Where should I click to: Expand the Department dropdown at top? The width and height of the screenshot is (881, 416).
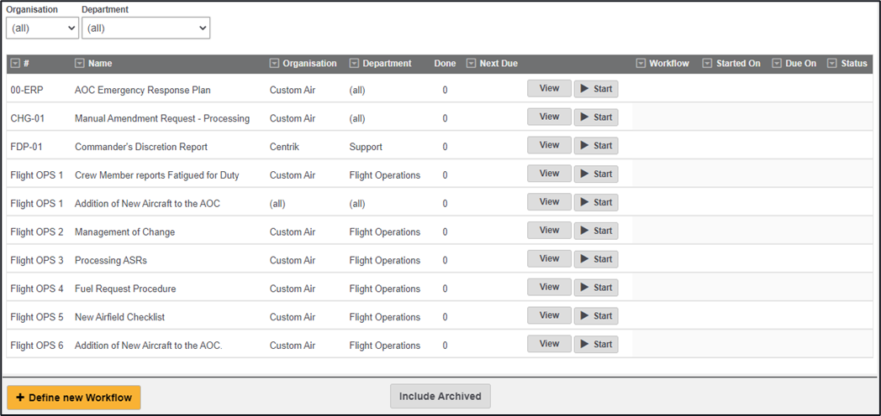146,28
